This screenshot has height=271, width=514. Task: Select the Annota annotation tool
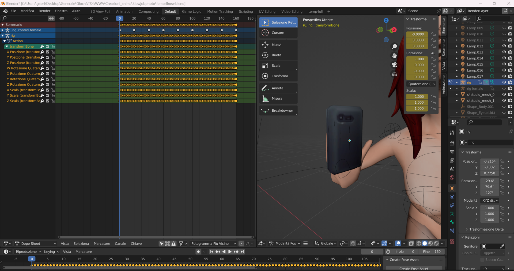click(278, 88)
